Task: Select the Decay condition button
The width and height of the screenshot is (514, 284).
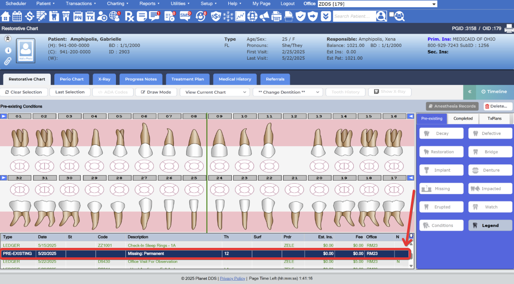Action: coord(441,133)
